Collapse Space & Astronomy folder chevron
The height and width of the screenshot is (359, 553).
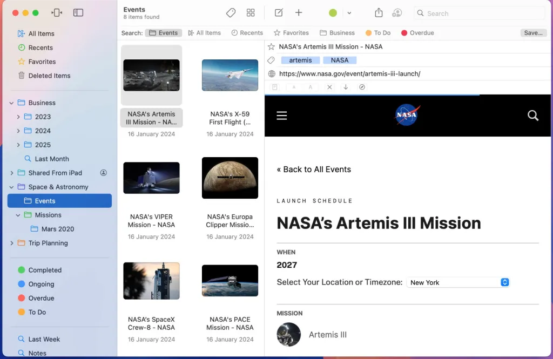click(12, 187)
